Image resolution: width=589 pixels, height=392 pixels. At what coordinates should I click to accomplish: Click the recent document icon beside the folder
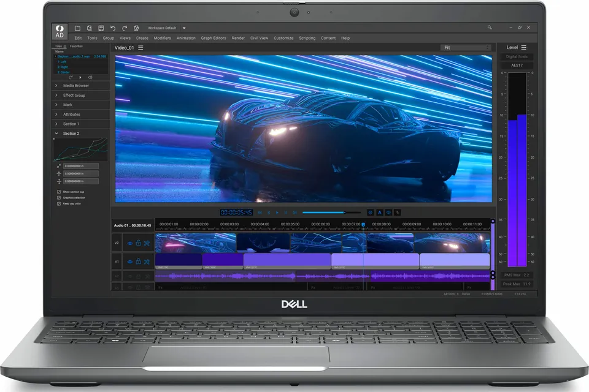tap(90, 28)
